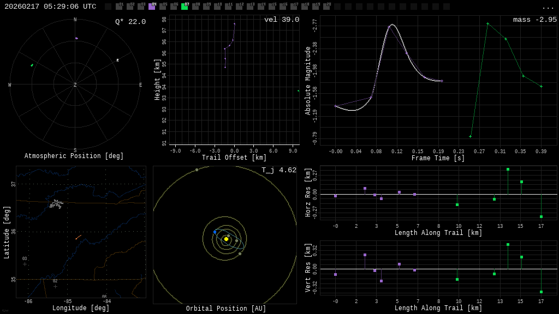
Task: Click the yellow Sun in the orbital plot
Action: (226, 239)
